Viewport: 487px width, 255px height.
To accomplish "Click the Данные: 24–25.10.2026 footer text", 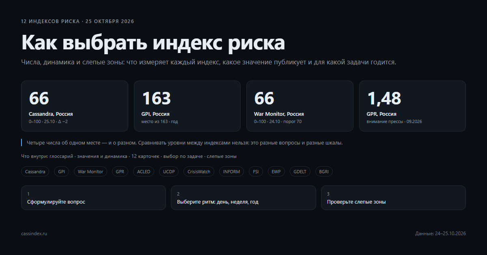I will click(x=440, y=234).
